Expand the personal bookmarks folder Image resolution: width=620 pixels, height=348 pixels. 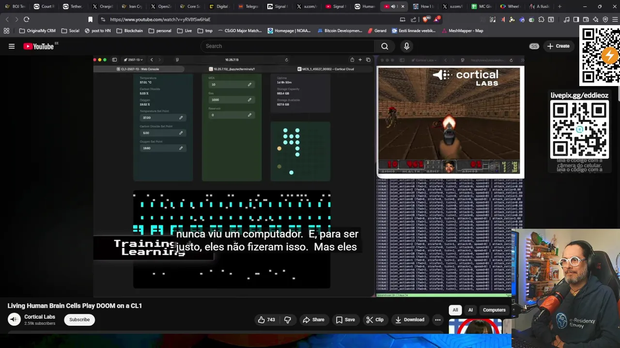(x=159, y=30)
